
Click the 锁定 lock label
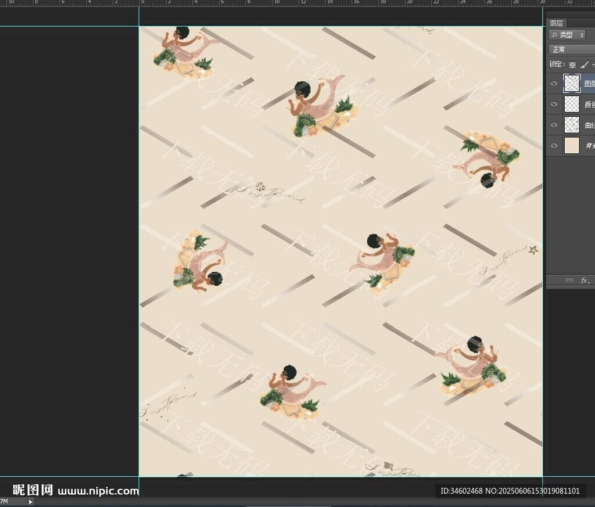pyautogui.click(x=557, y=64)
